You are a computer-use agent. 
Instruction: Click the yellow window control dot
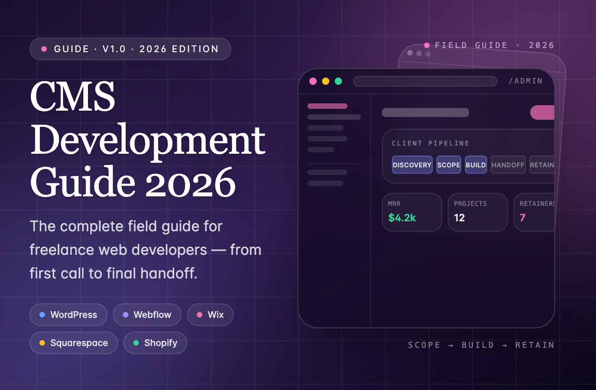[326, 81]
